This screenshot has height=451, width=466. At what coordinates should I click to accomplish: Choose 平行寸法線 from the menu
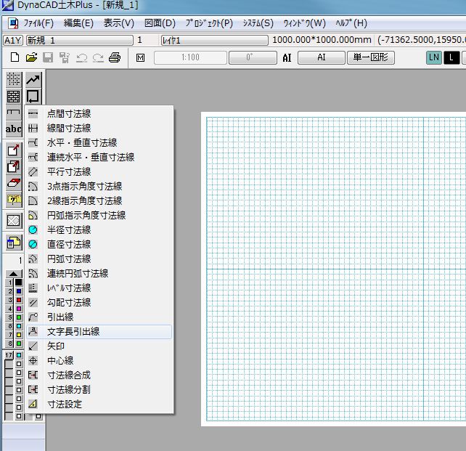point(99,172)
